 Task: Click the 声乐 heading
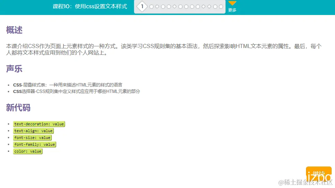(14, 69)
